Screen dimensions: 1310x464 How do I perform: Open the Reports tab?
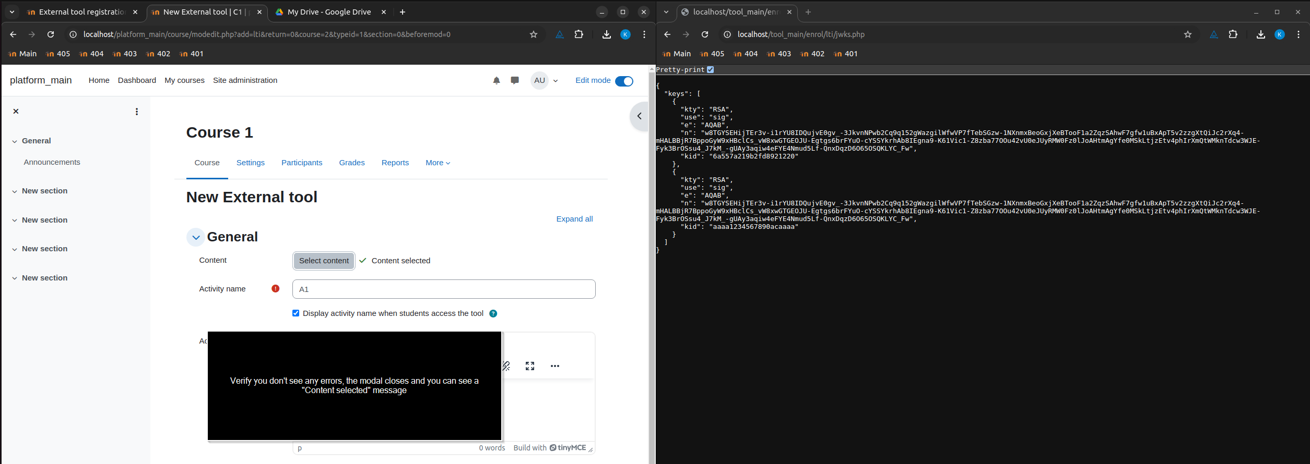pos(395,163)
